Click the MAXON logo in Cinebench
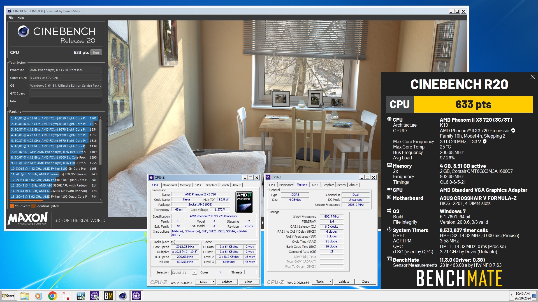Image resolution: width=538 pixels, height=302 pixels. tap(28, 218)
